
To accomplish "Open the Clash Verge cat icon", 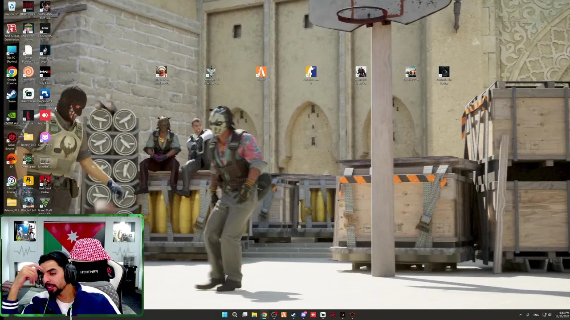I will tap(45, 140).
